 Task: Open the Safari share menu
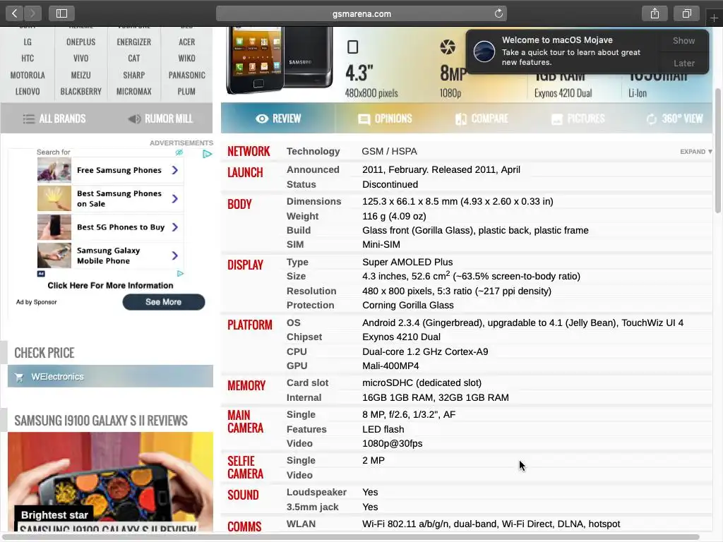(655, 13)
